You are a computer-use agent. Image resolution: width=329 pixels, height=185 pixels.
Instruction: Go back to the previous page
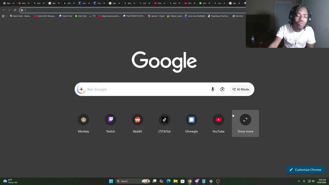tap(3, 10)
